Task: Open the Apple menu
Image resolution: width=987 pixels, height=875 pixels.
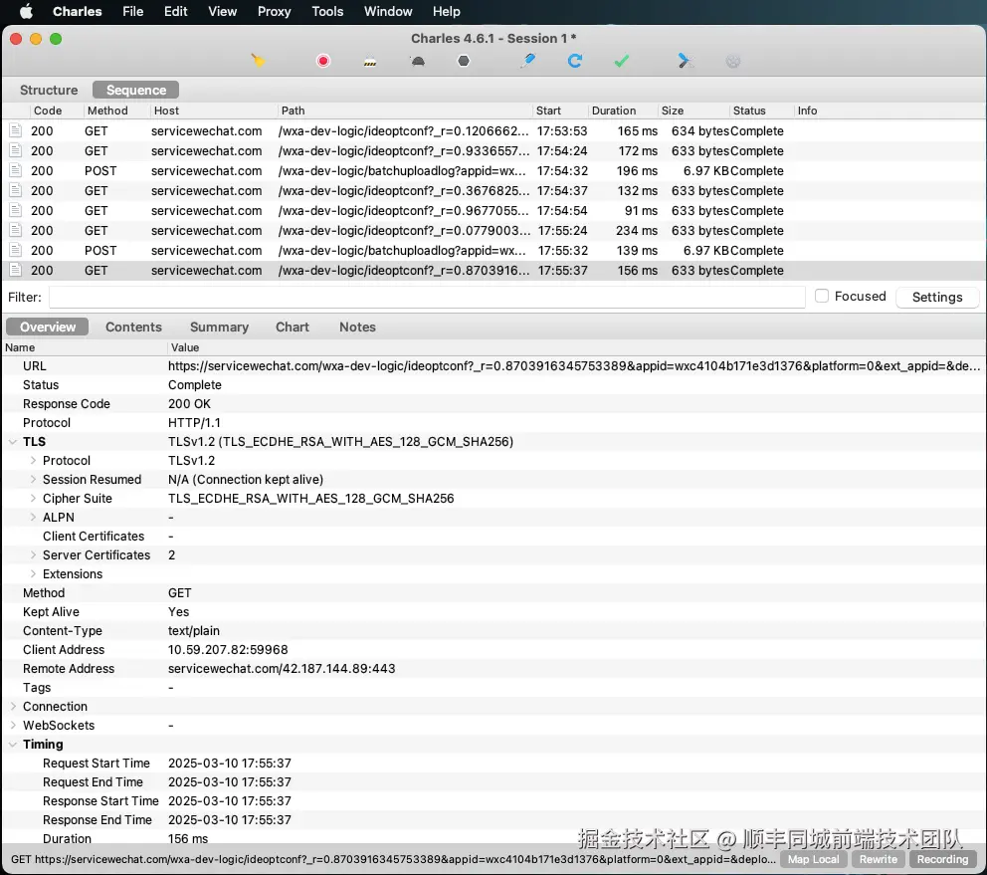Action: coord(26,11)
